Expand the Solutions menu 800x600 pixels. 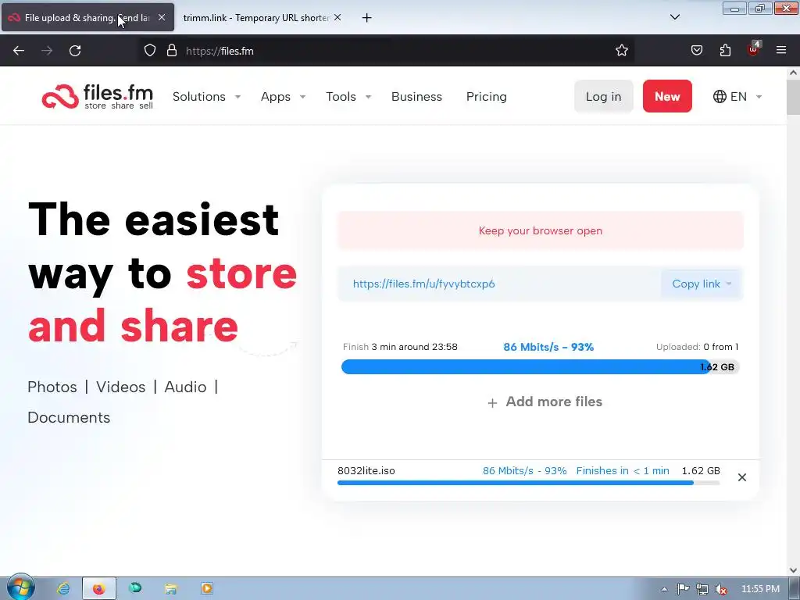206,96
